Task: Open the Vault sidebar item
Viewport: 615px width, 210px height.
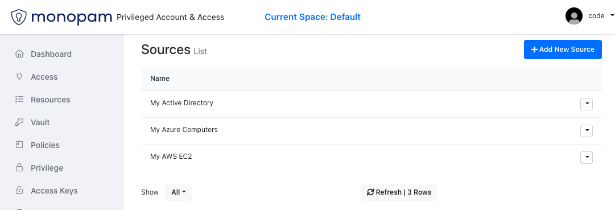Action: pyautogui.click(x=40, y=122)
